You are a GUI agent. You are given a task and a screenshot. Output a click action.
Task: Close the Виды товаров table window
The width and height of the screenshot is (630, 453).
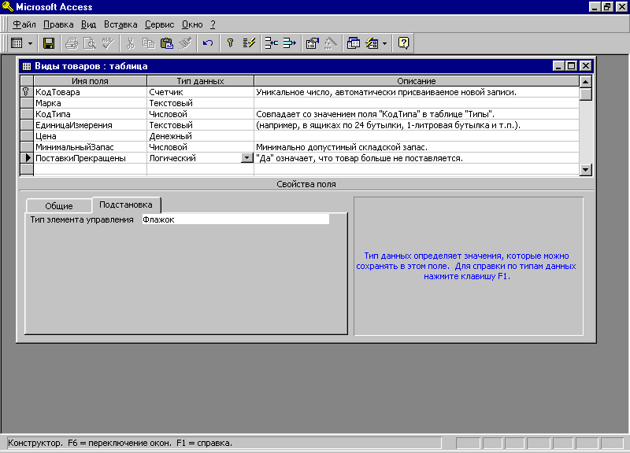tap(586, 66)
